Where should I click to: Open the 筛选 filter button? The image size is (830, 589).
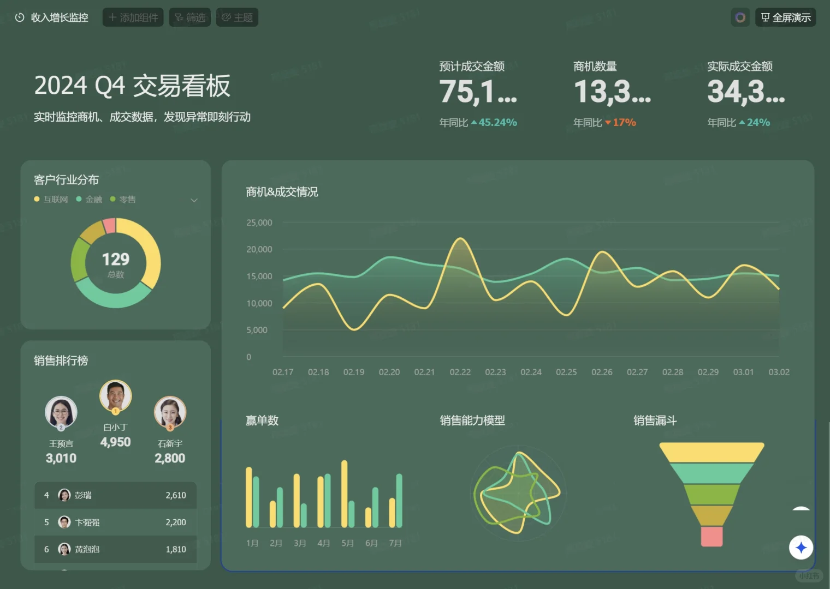coord(189,17)
